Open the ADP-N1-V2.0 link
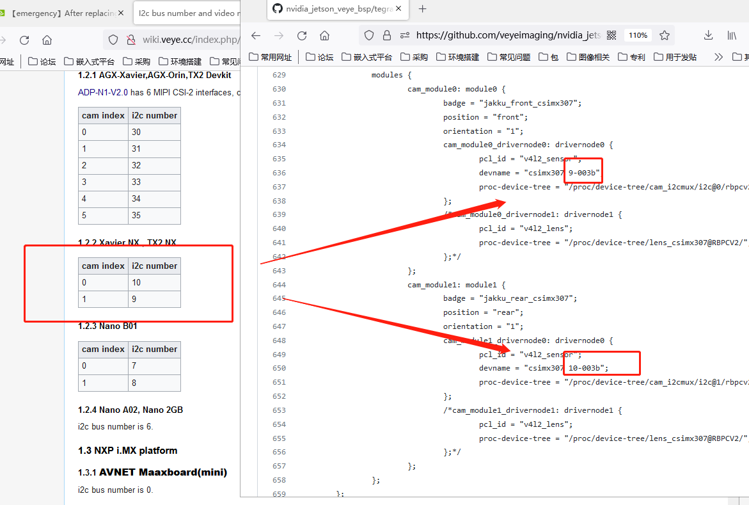 (x=102, y=92)
